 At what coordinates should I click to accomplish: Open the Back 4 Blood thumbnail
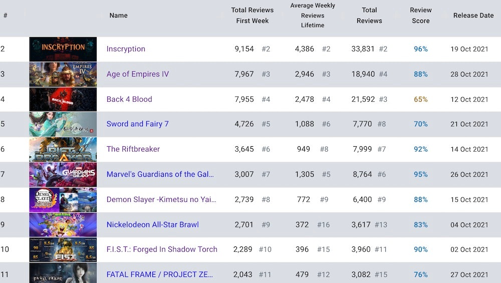coord(63,99)
